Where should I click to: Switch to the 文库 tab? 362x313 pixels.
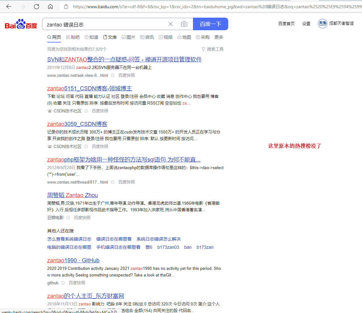(x=110, y=37)
